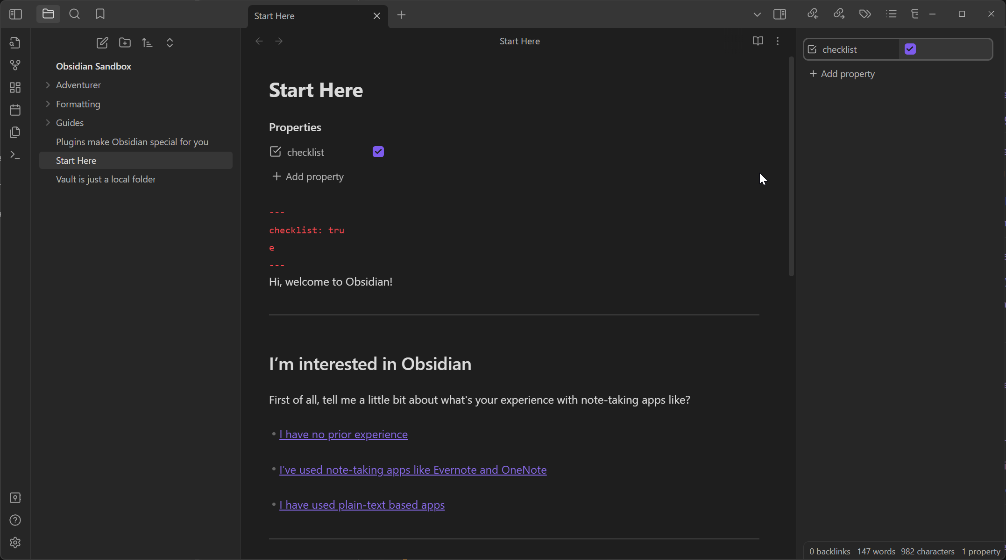The height and width of the screenshot is (560, 1006).
Task: Open the tab list dropdown arrow
Action: pyautogui.click(x=757, y=14)
